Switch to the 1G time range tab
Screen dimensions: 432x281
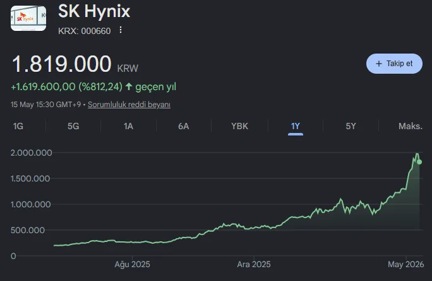tap(18, 126)
